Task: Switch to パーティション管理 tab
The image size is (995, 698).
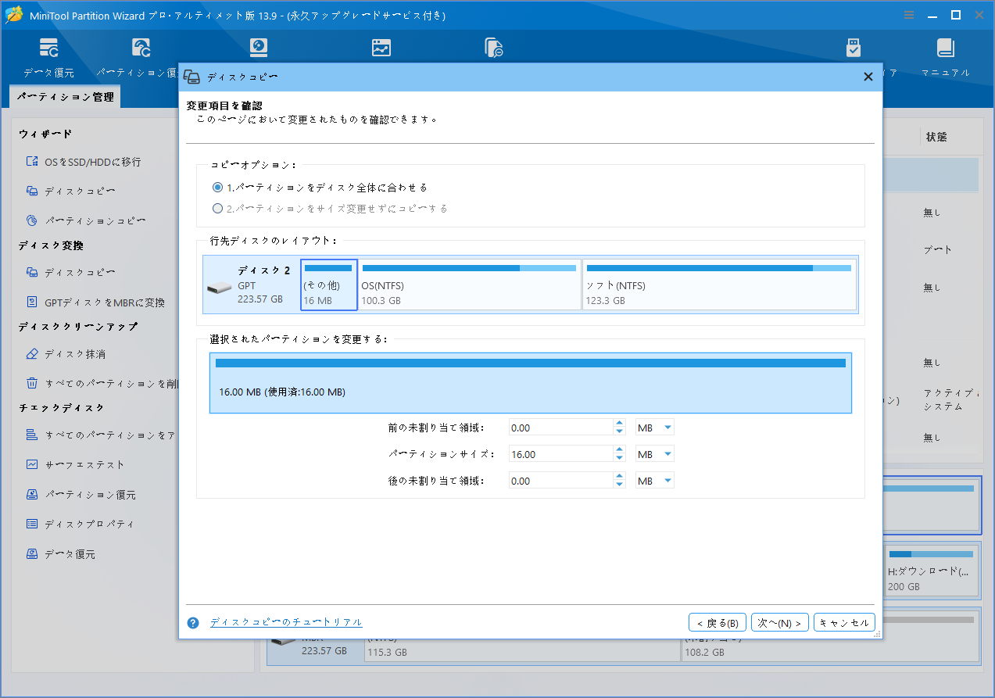Action: pos(65,97)
